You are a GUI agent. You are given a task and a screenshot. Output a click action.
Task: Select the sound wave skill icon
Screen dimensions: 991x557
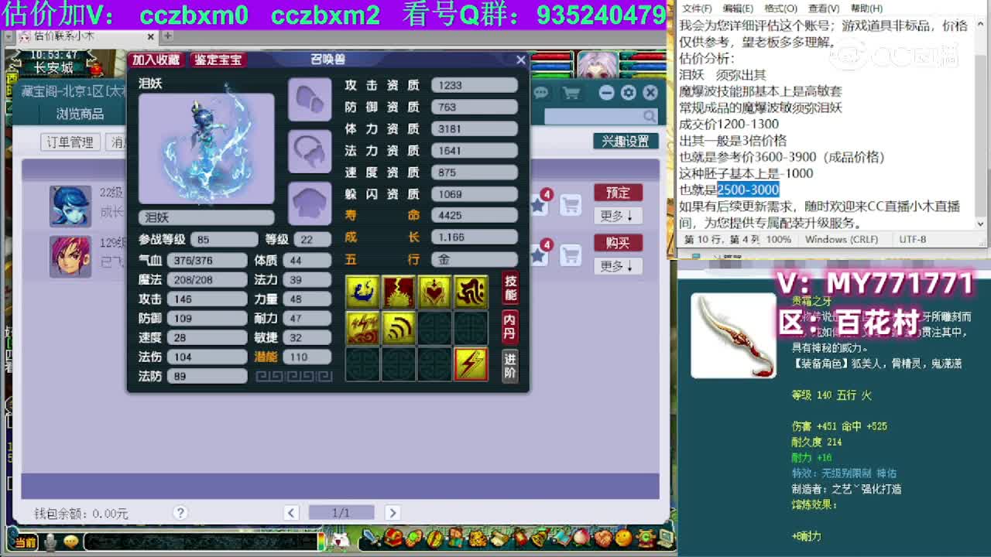coord(398,328)
